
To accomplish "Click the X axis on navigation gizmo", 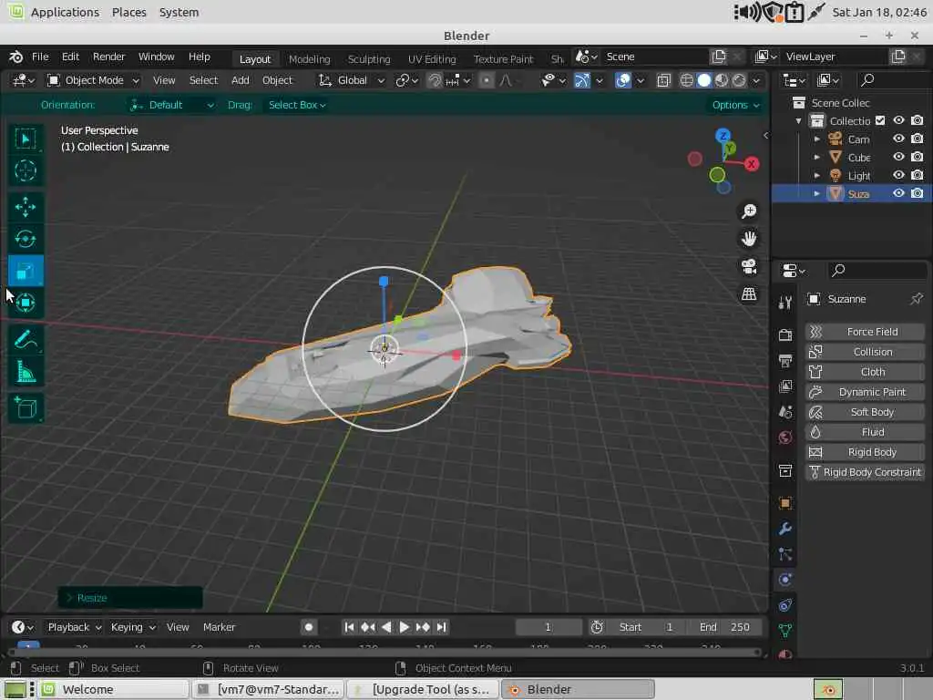I will pyautogui.click(x=752, y=164).
